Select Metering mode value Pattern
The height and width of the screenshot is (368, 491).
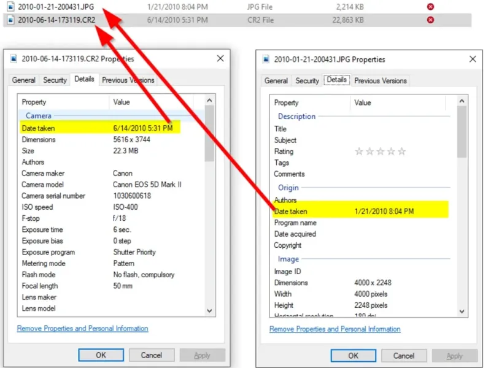pyautogui.click(x=124, y=264)
